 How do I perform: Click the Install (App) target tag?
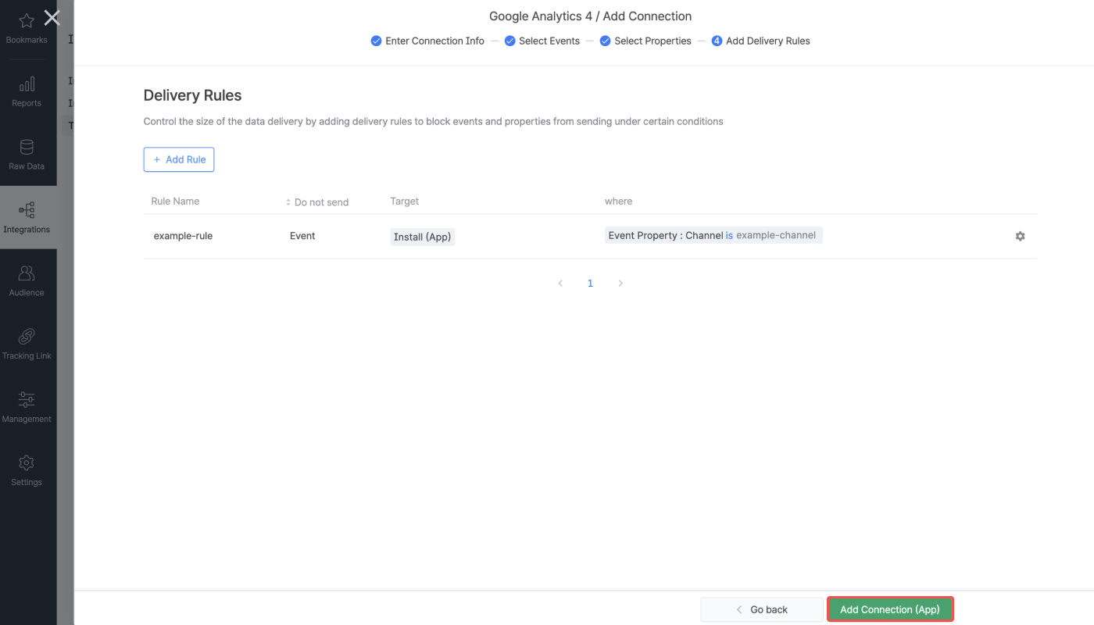[423, 237]
